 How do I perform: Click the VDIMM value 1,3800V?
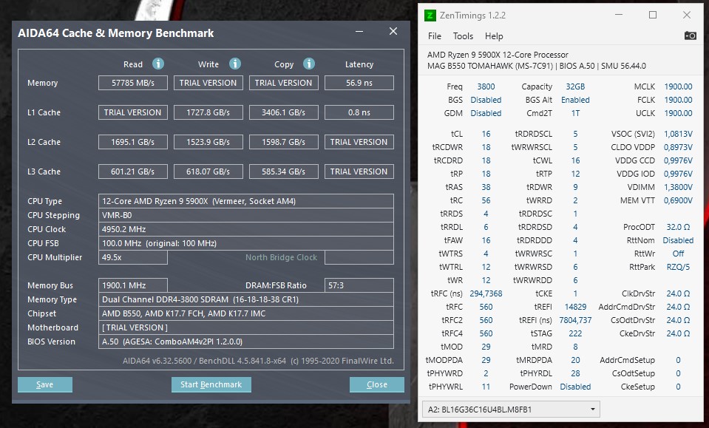click(678, 187)
